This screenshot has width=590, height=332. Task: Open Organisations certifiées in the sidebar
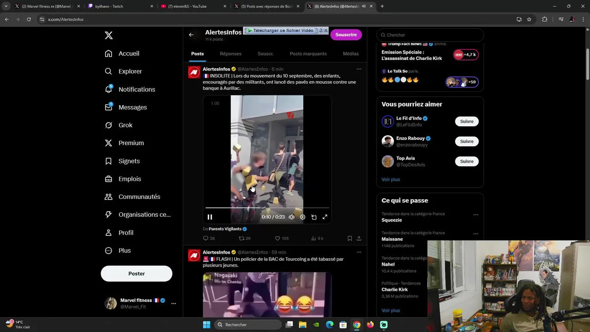[x=138, y=214]
